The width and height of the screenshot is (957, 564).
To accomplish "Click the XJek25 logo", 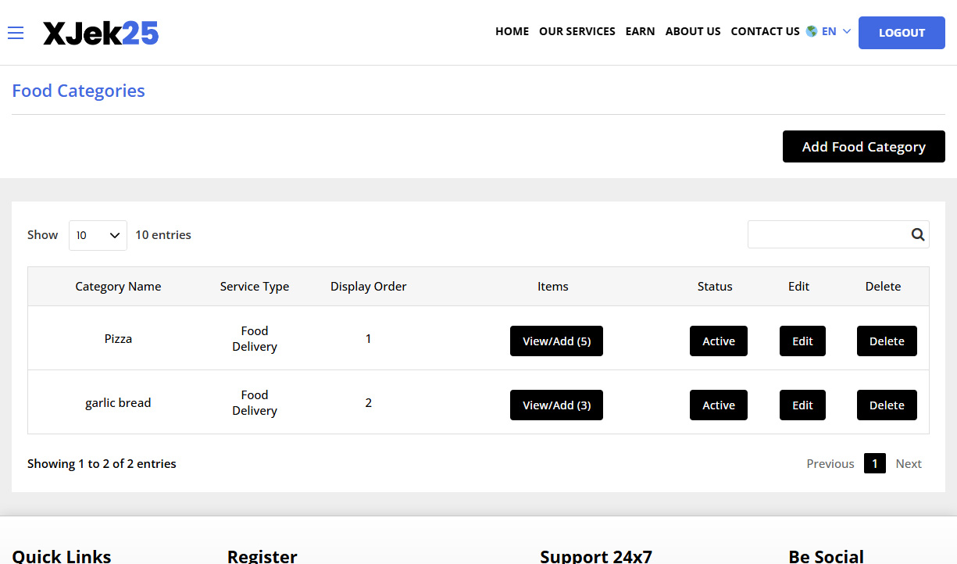I will click(101, 33).
